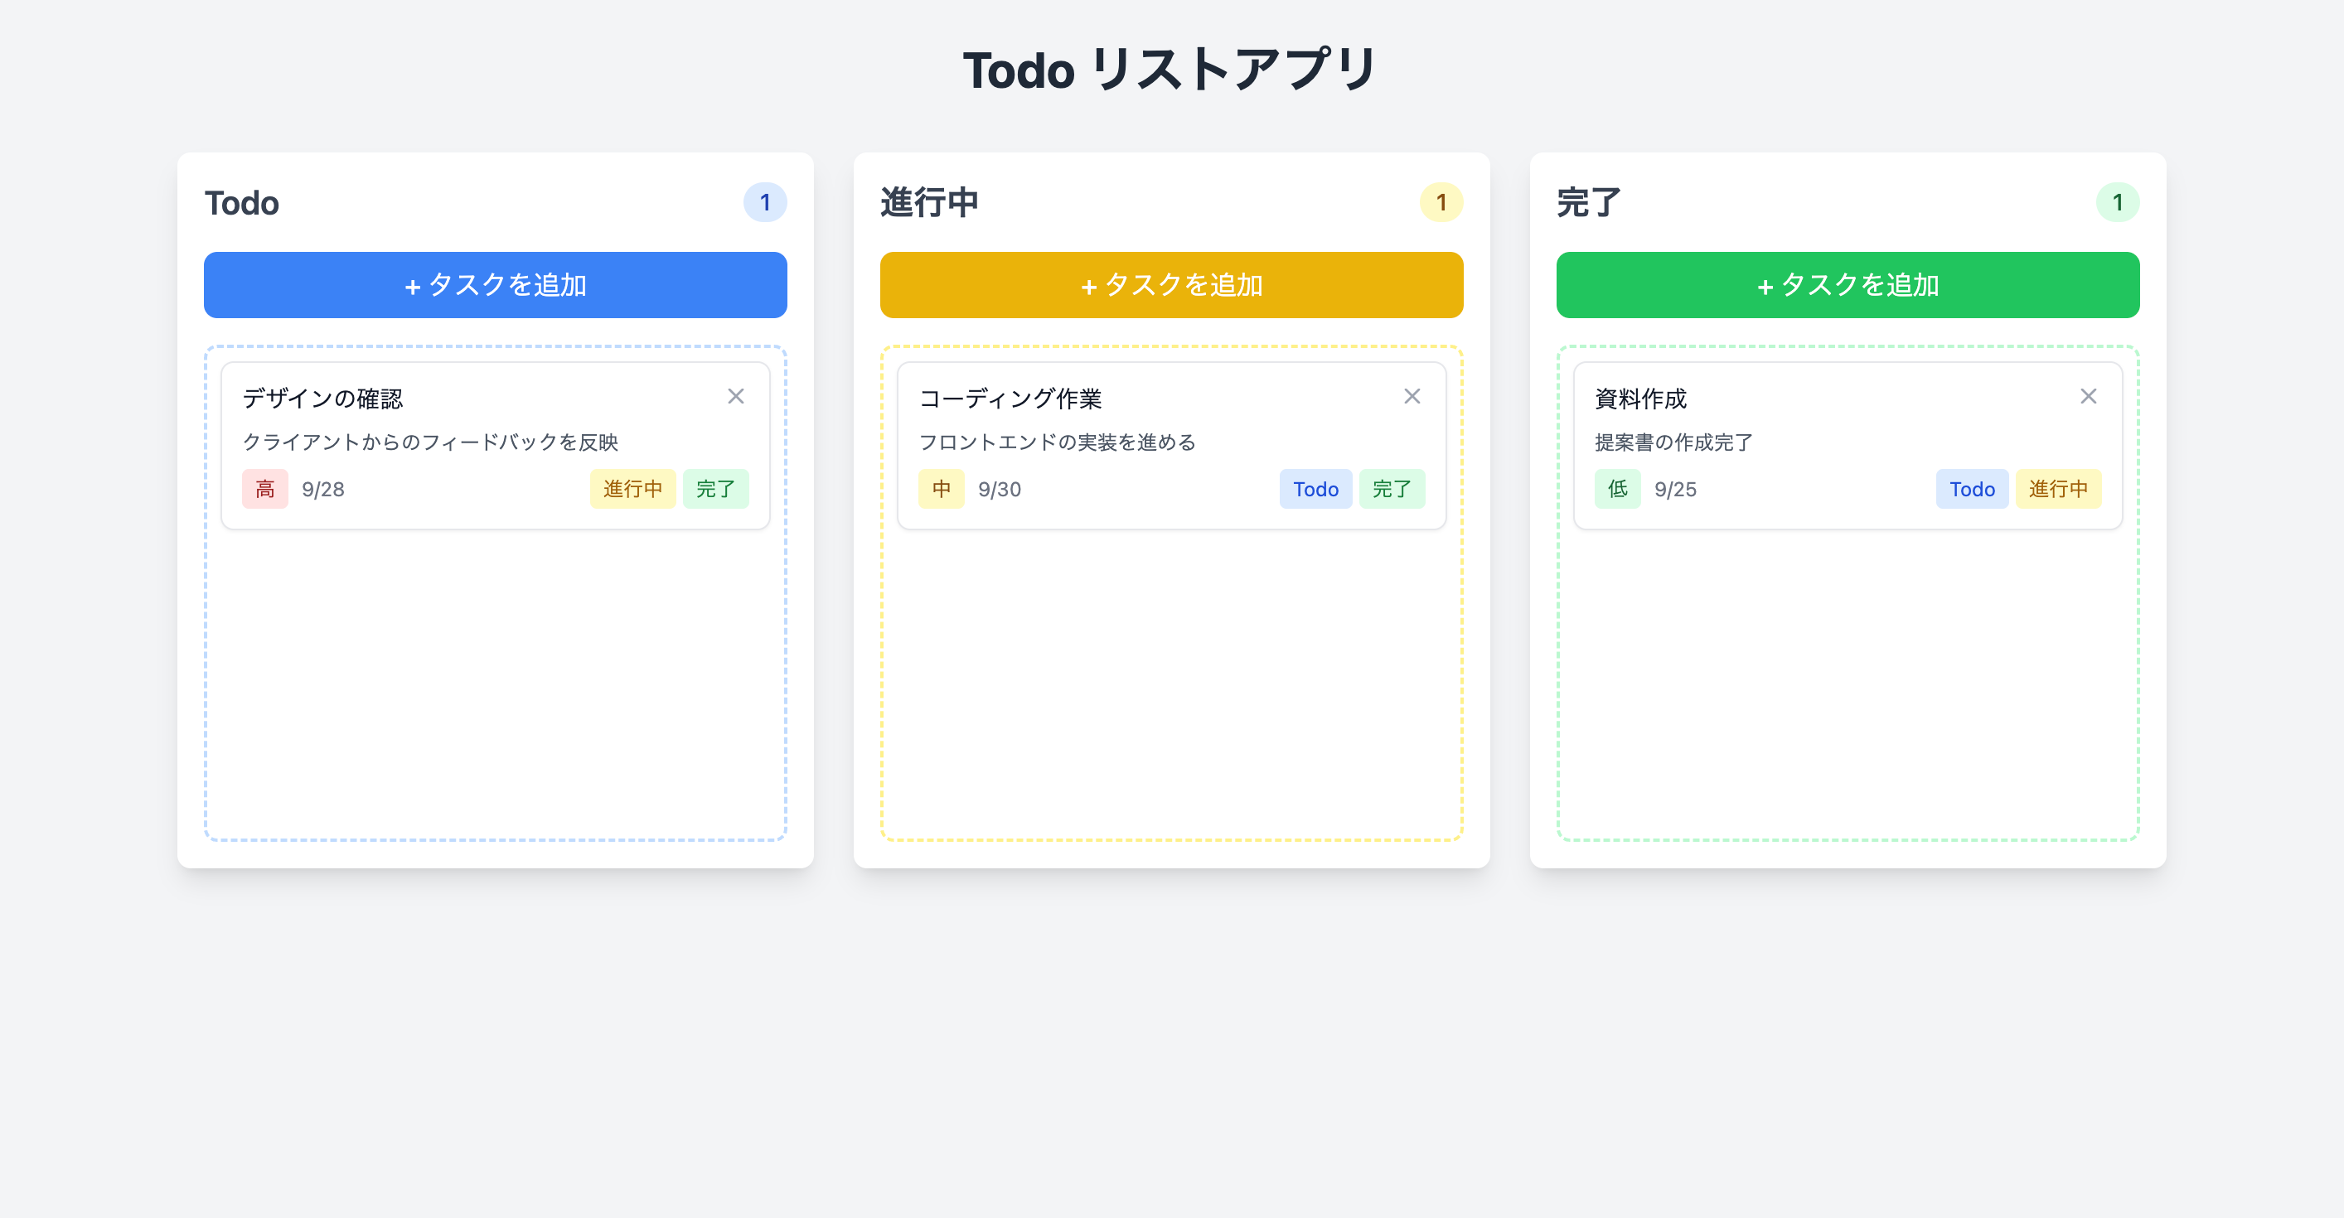Move コーディング作業 back to Todo
2344x1218 pixels.
(x=1315, y=489)
